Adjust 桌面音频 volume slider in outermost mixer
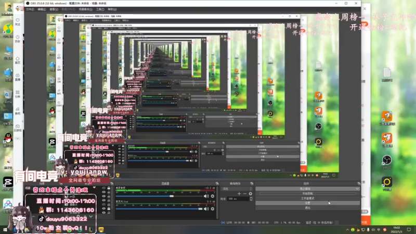Screen dimensions: 416x234 pyautogui.click(x=159, y=196)
